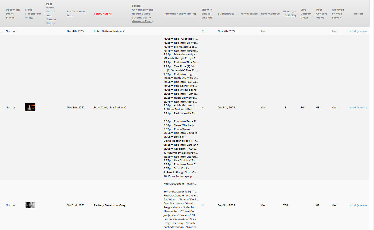Screen dimensions: 374x230
Task: Erase the Dec 4th, 2022 event
Action: [364, 31]
